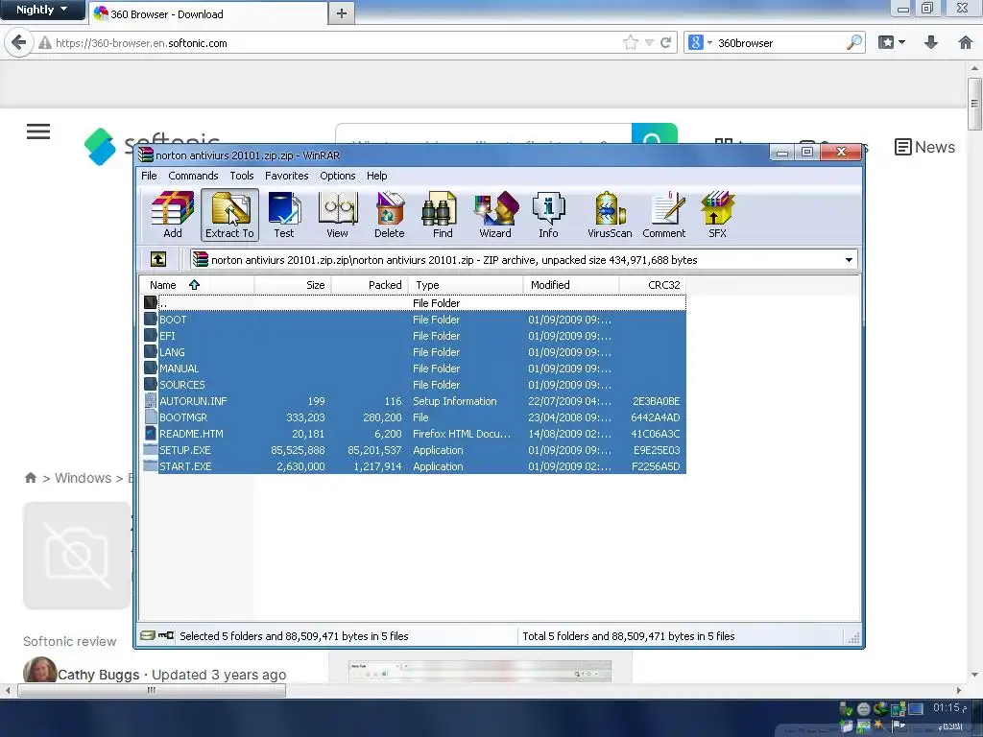This screenshot has height=737, width=983.
Task: Open the WinRAR Help menu
Action: pyautogui.click(x=376, y=176)
